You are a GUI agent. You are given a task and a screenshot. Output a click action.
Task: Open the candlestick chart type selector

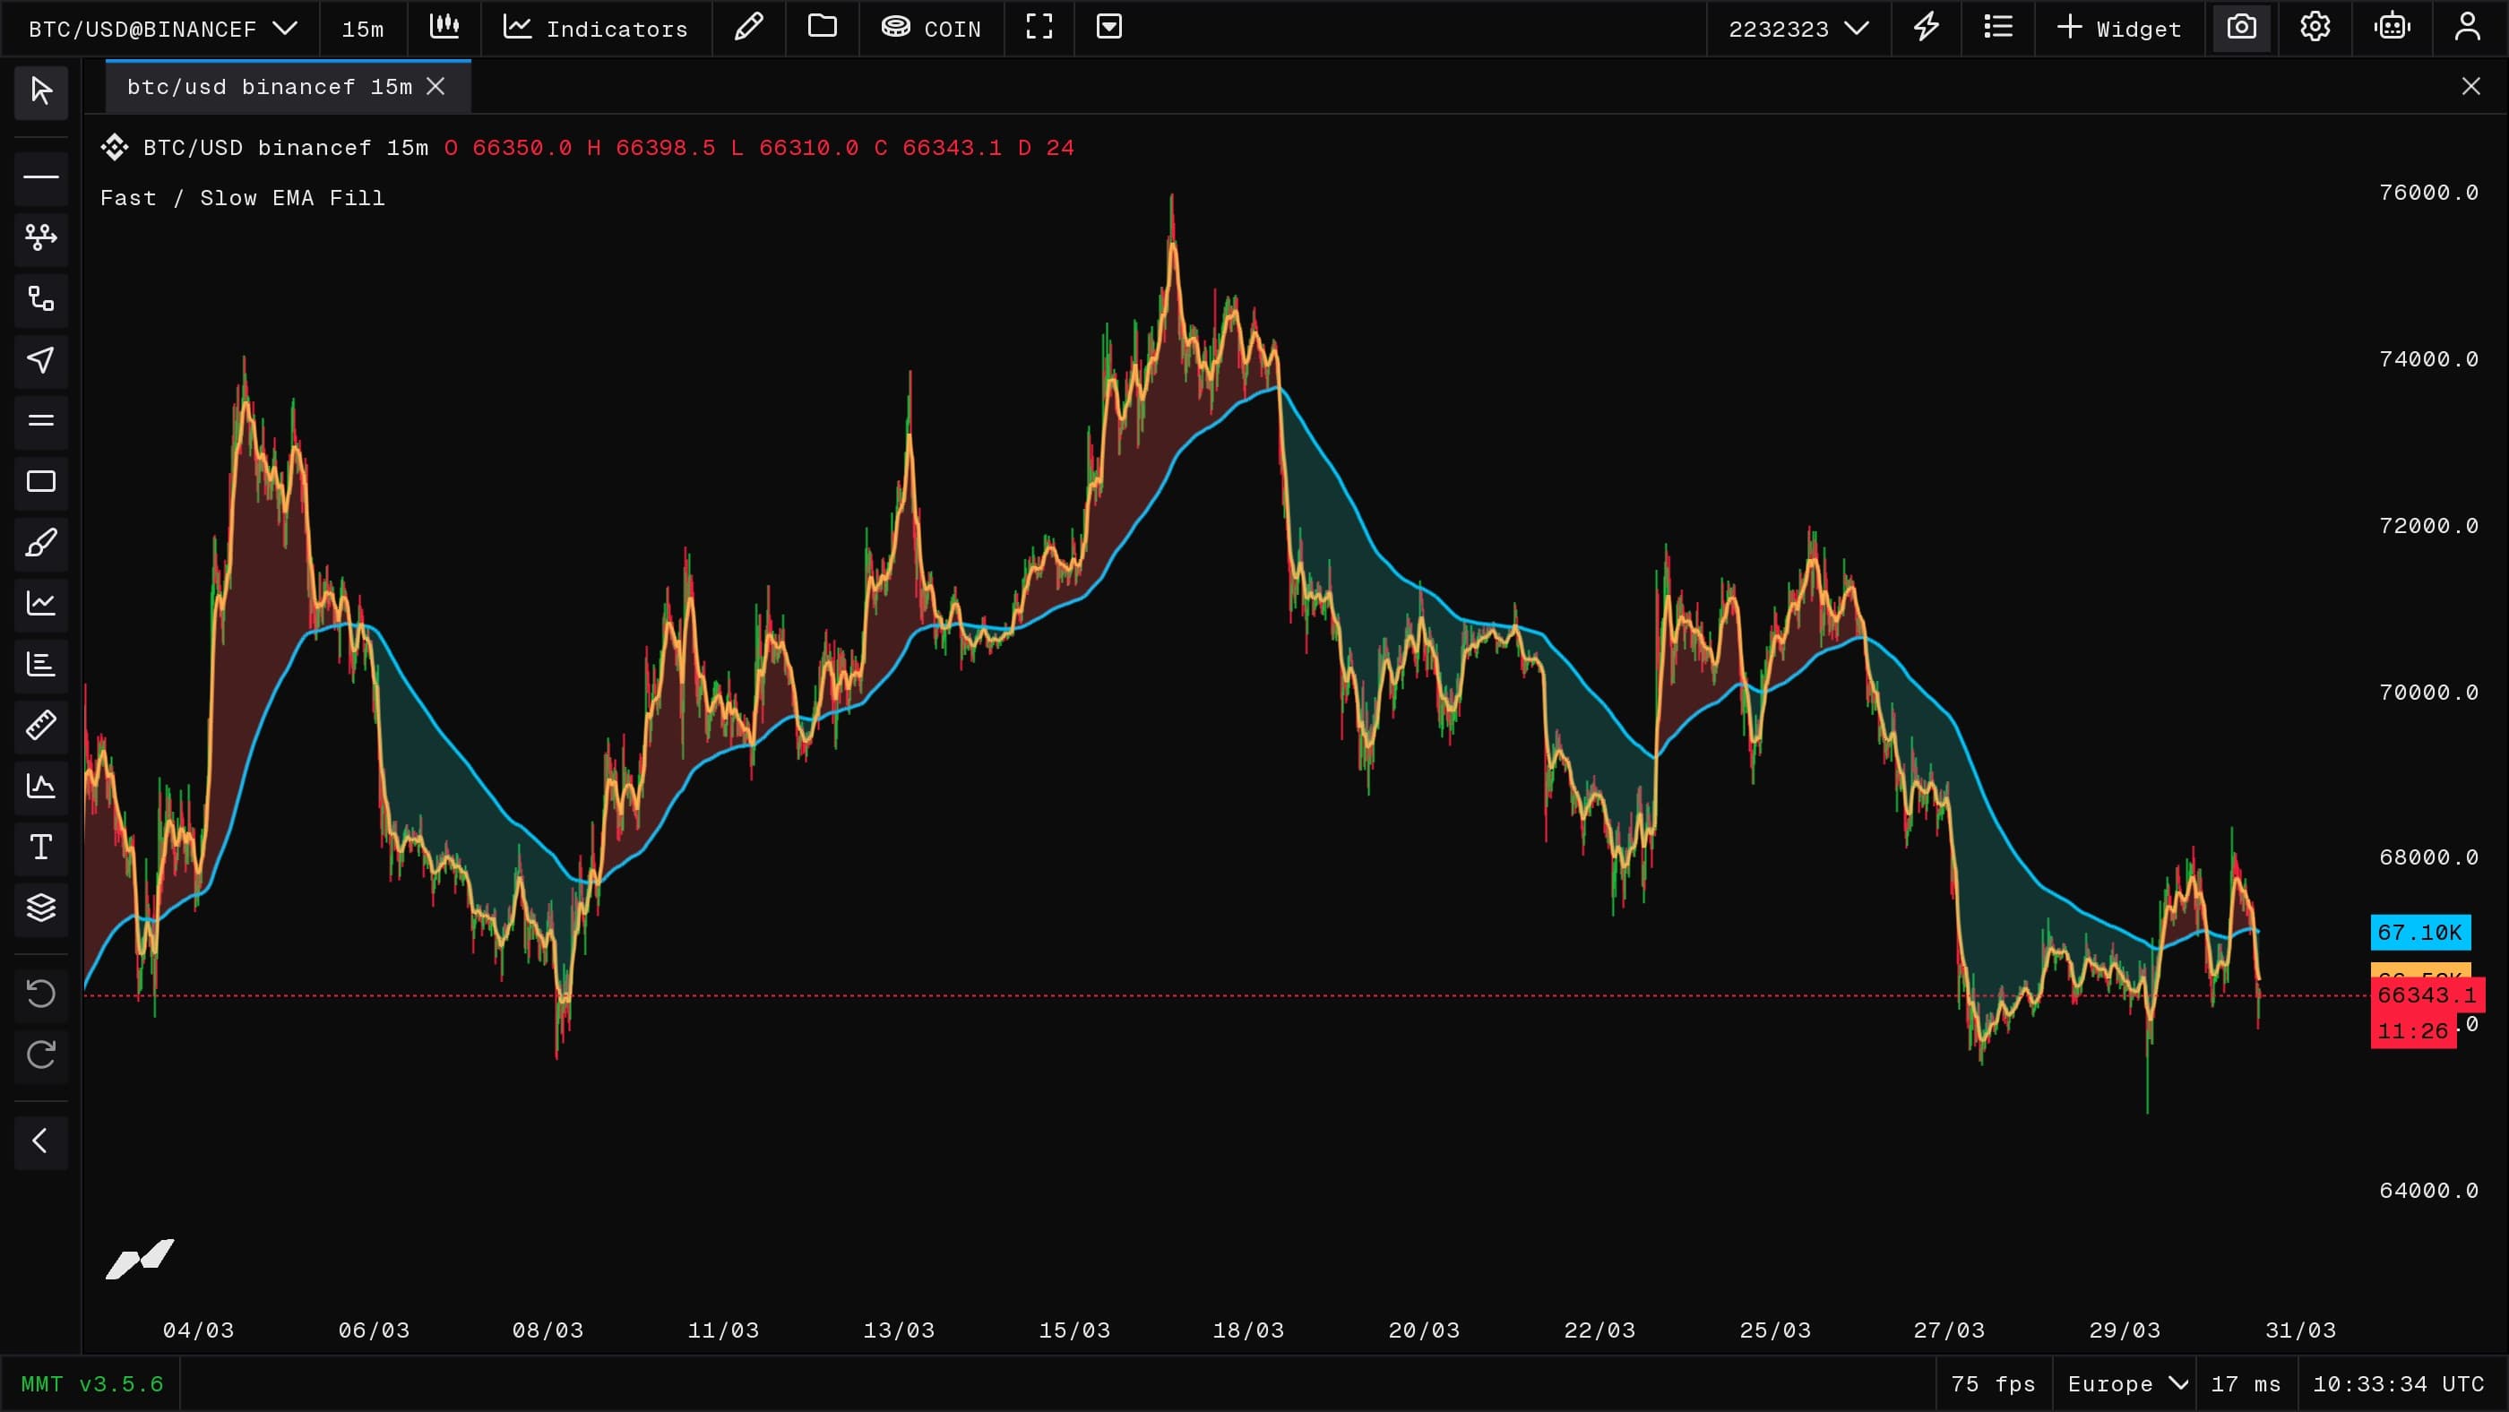click(444, 27)
